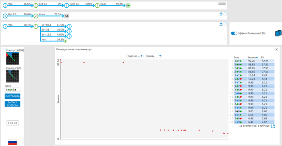Click the copy cards icon beside blocker effect
282x146 pixels.
tap(278, 33)
